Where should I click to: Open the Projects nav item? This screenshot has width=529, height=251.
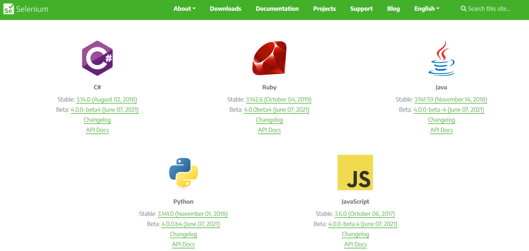pos(324,9)
